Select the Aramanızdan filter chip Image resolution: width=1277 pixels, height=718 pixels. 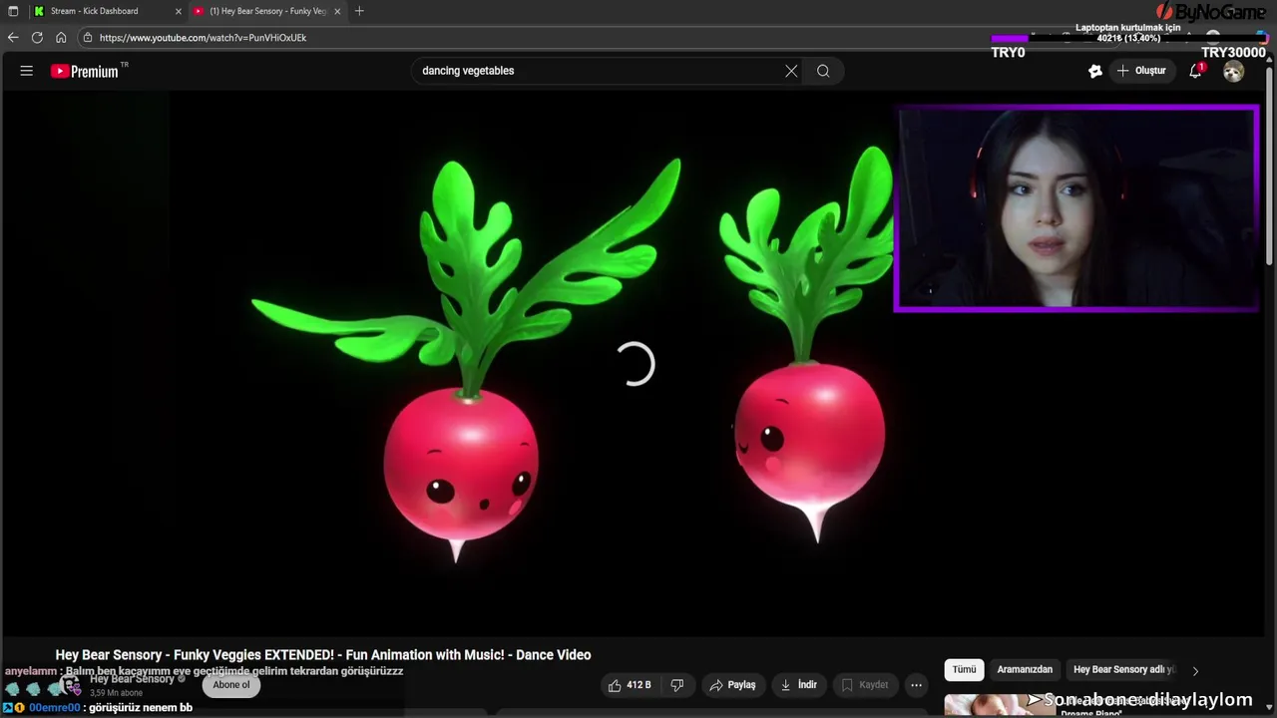click(x=1025, y=670)
